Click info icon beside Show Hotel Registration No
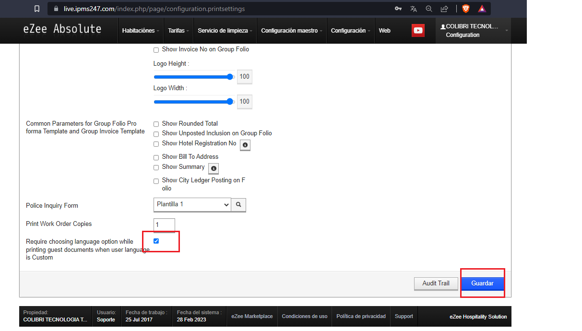 (245, 145)
